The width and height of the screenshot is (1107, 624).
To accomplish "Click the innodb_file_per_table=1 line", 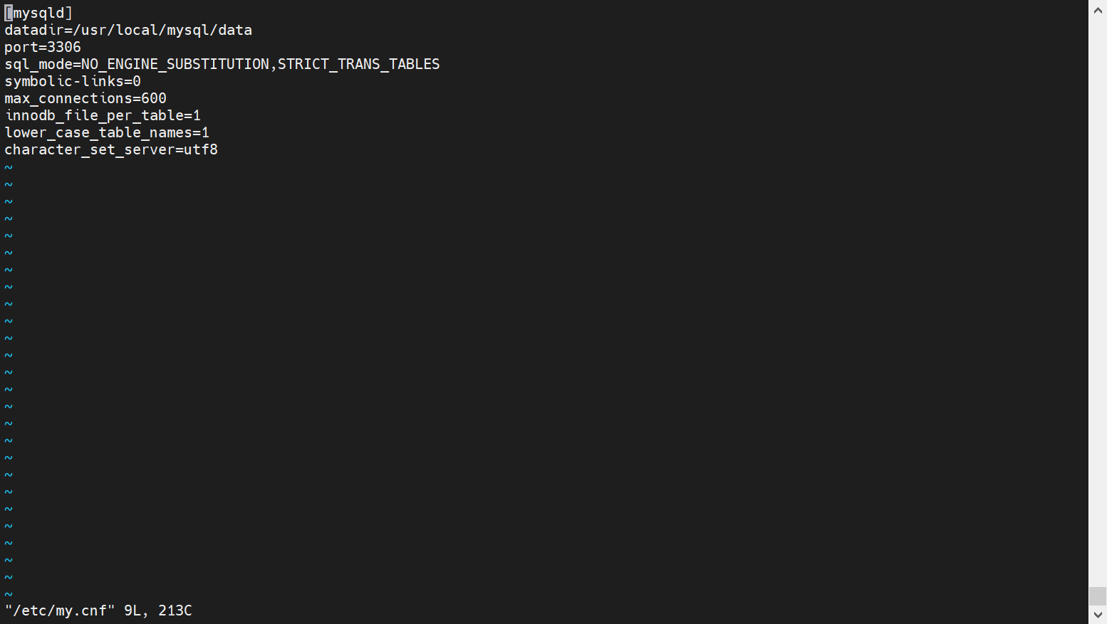I will click(103, 115).
